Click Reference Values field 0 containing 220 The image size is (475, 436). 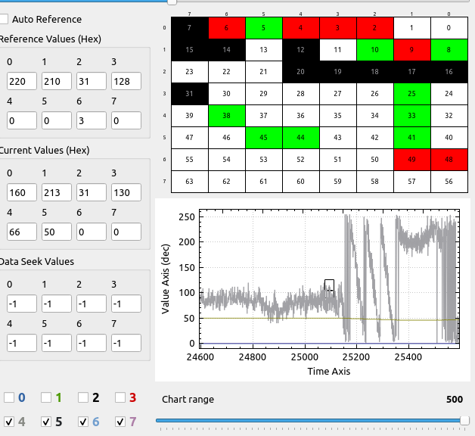21,81
